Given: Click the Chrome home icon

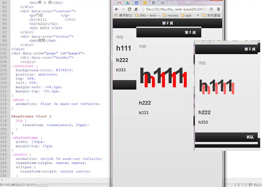Looking at the screenshot, I should point(136,9).
